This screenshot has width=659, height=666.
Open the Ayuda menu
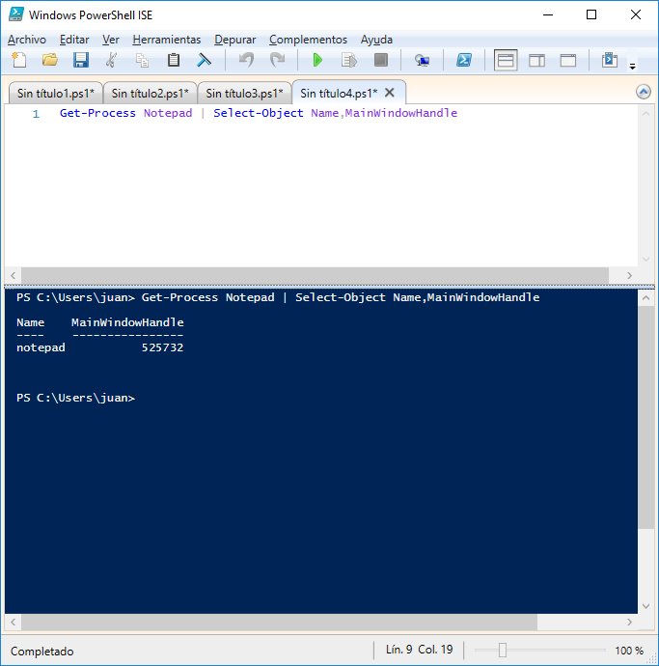pyautogui.click(x=376, y=40)
